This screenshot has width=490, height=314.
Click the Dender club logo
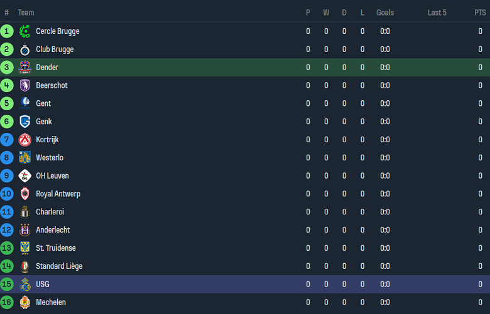[25, 68]
